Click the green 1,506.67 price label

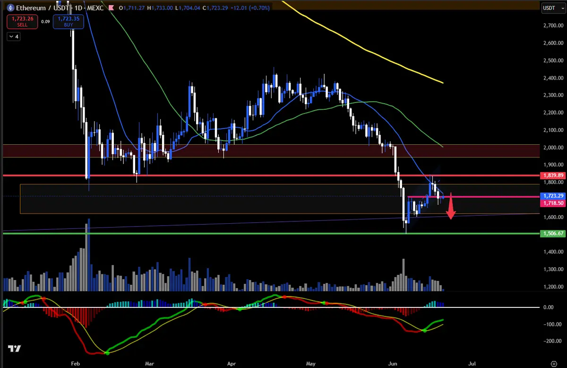[553, 234]
